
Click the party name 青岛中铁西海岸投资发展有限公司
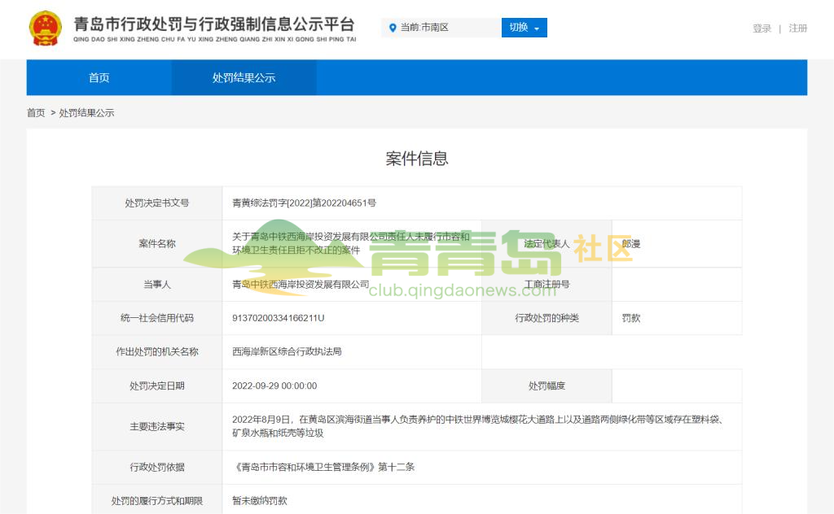pos(301,285)
